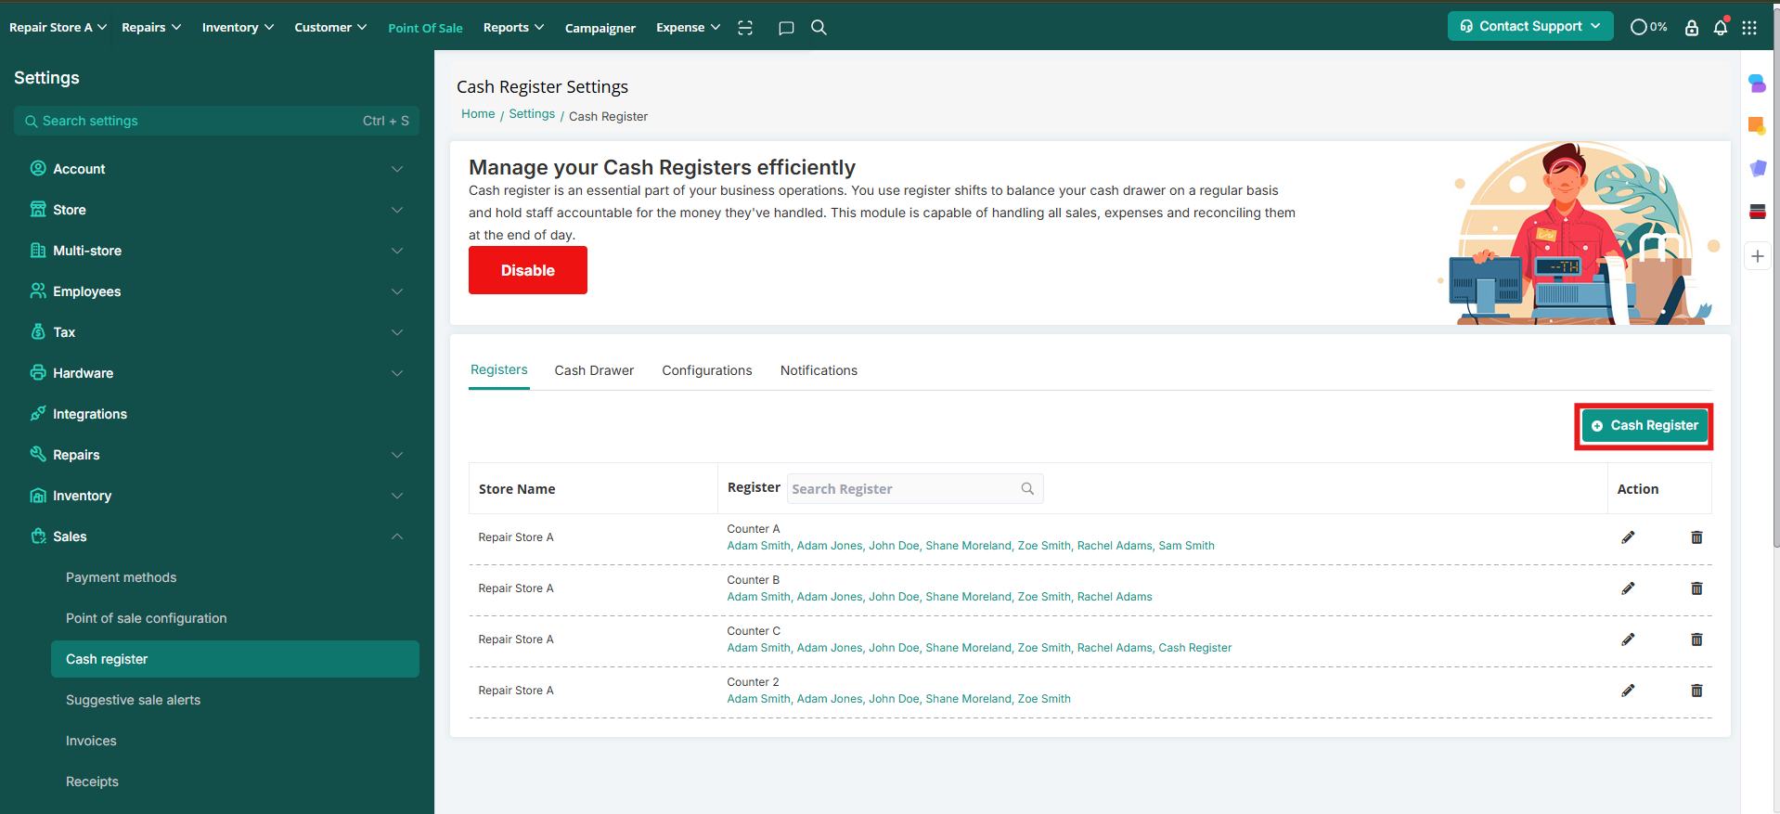Switch to the Cash Drawer tab
This screenshot has height=814, width=1780.
(594, 370)
